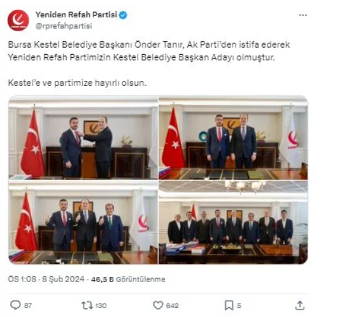Open the top-right two-men photo
The height and width of the screenshot is (317, 340).
pos(233,137)
